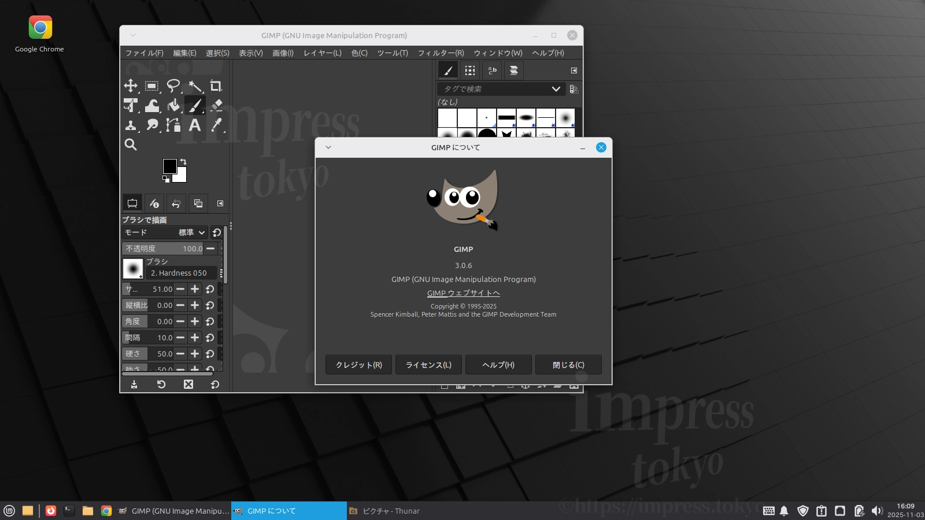
Task: Select the Zoom magnifier tool
Action: 131,144
